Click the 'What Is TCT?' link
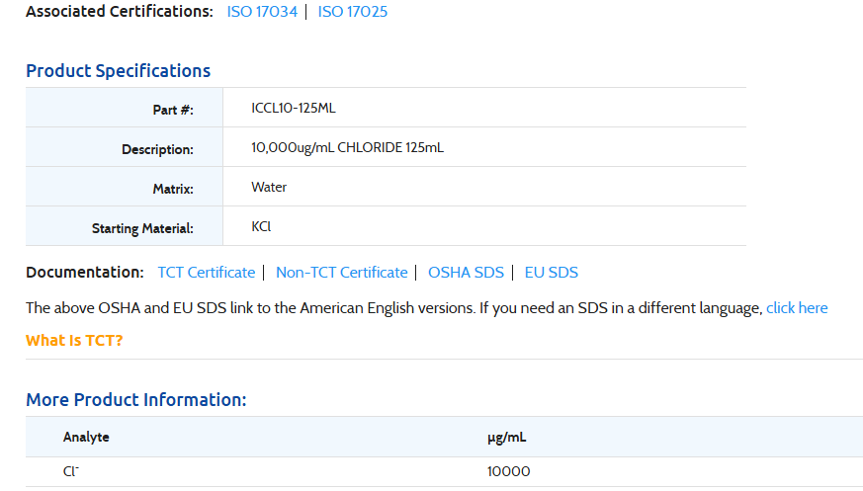 pos(74,341)
